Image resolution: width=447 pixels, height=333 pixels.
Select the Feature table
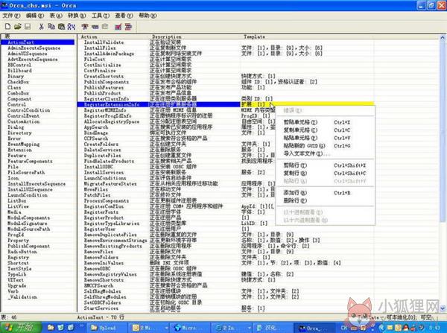coord(17,156)
